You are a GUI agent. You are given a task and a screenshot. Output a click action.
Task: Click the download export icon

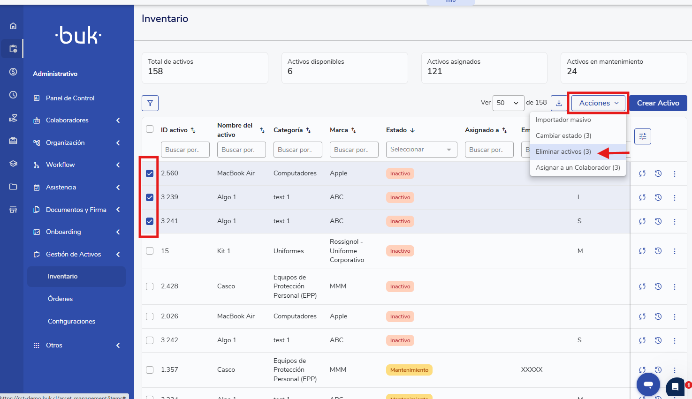click(559, 103)
